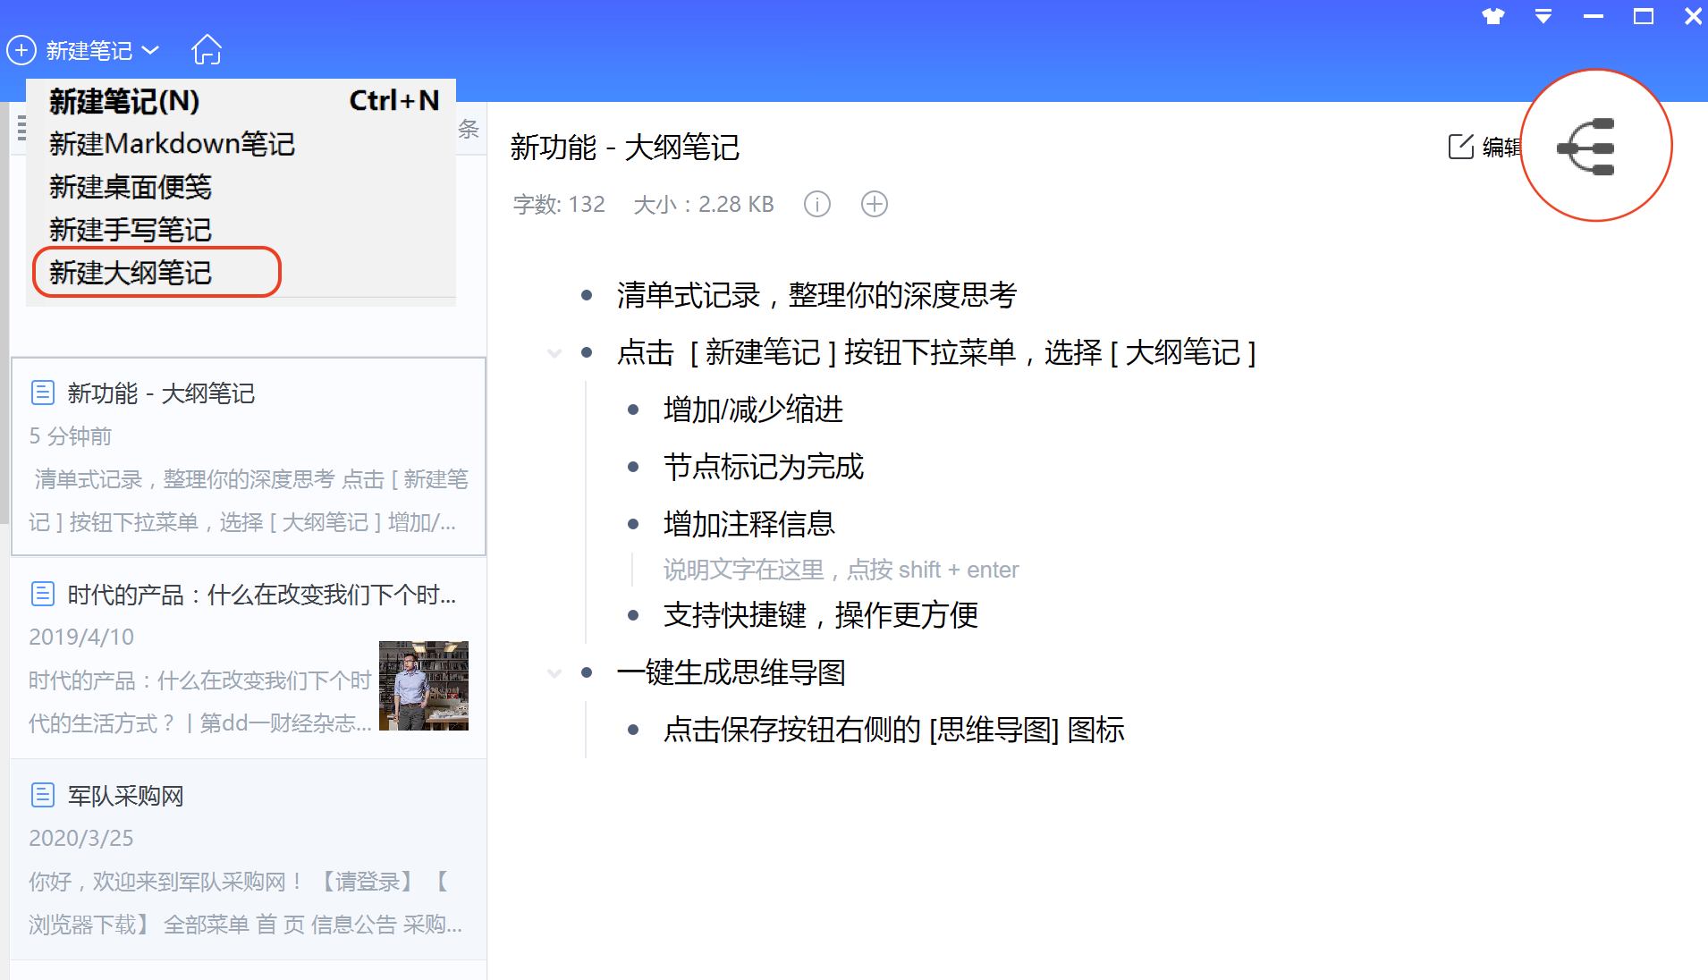The height and width of the screenshot is (980, 1708).
Task: Click text 支持快捷键，操作更方便
Action: (821, 615)
